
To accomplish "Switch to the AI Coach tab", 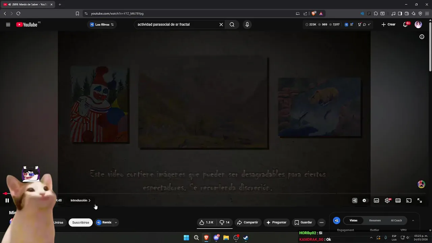I will 396,220.
